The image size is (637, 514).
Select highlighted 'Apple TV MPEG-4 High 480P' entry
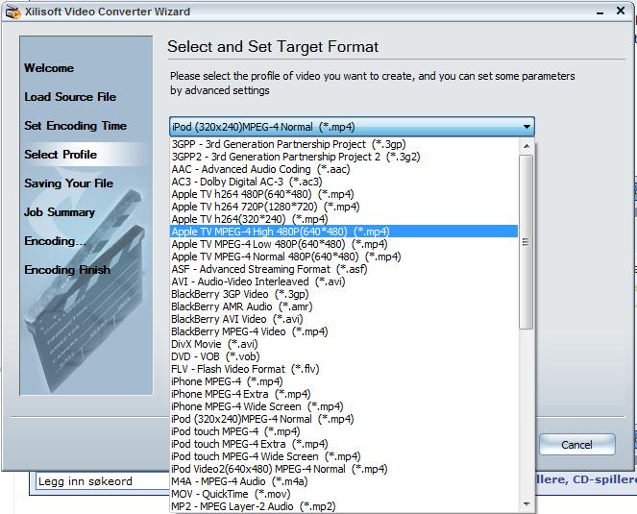pos(344,232)
